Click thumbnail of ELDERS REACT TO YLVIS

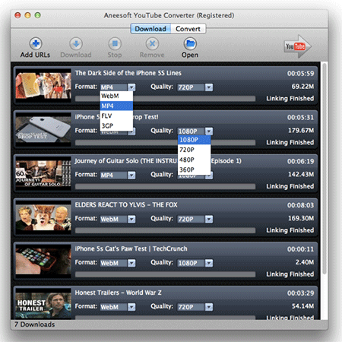43,217
